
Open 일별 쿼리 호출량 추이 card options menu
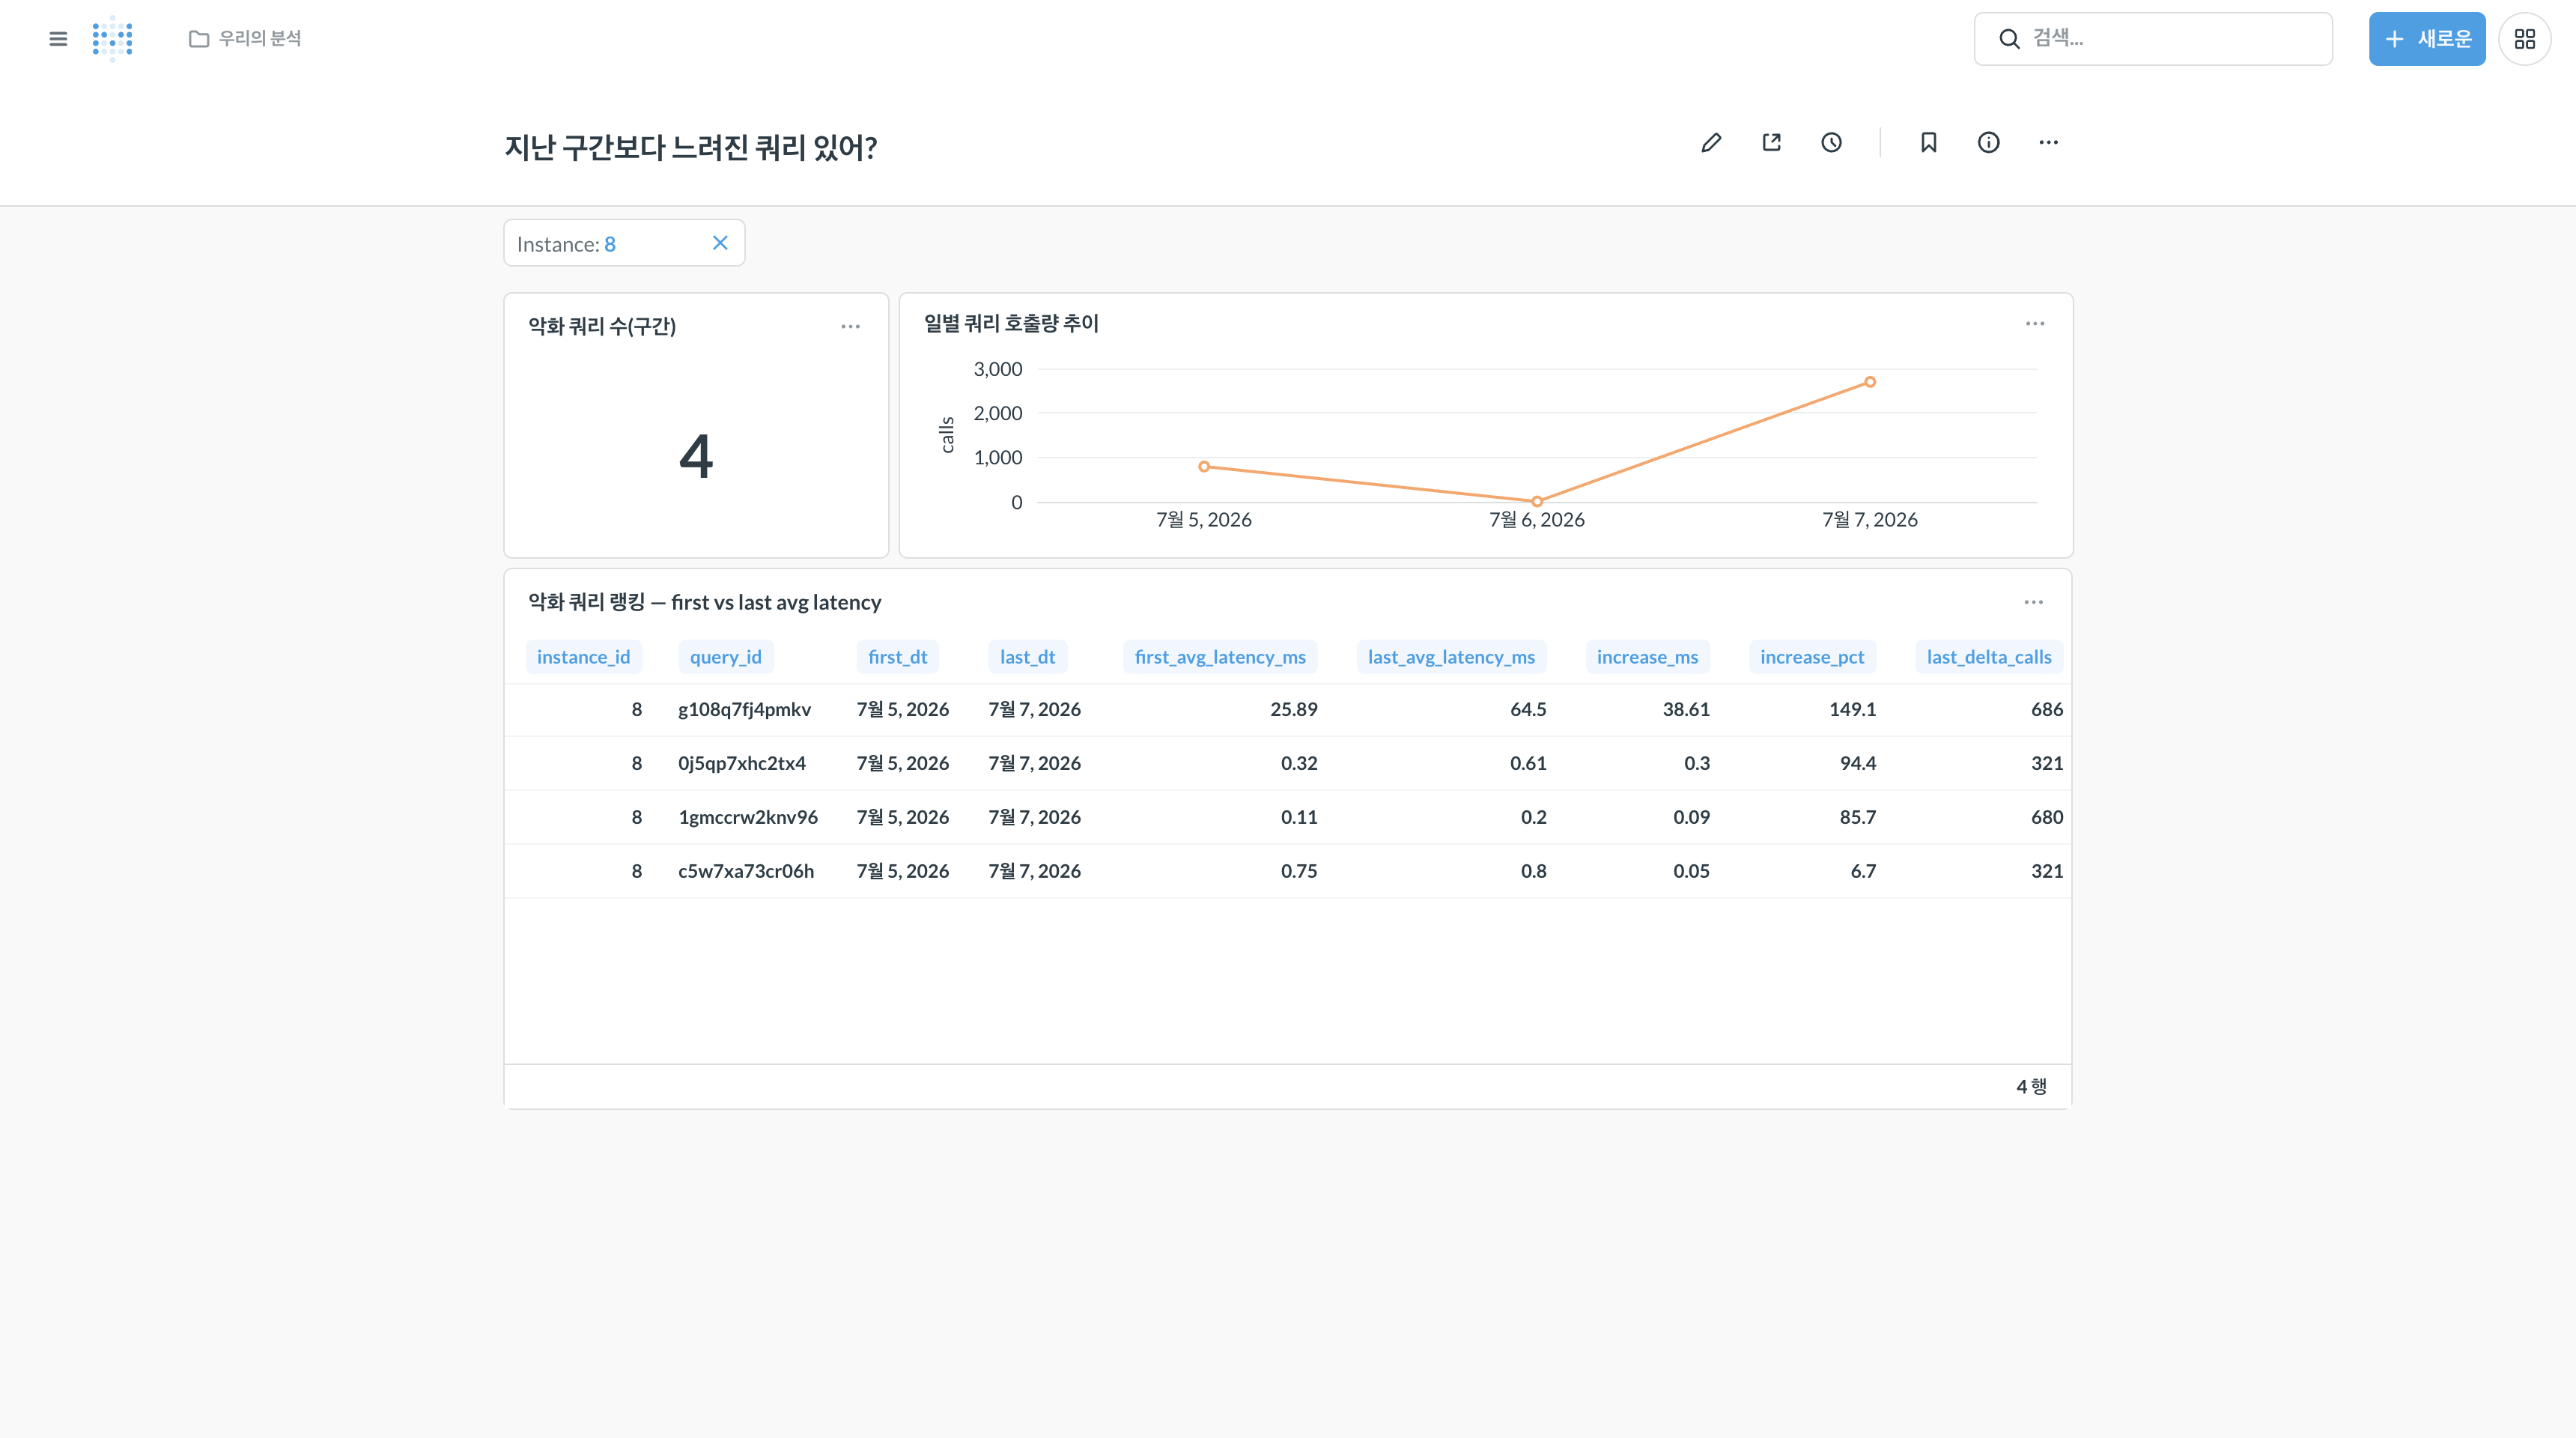pyautogui.click(x=2035, y=324)
